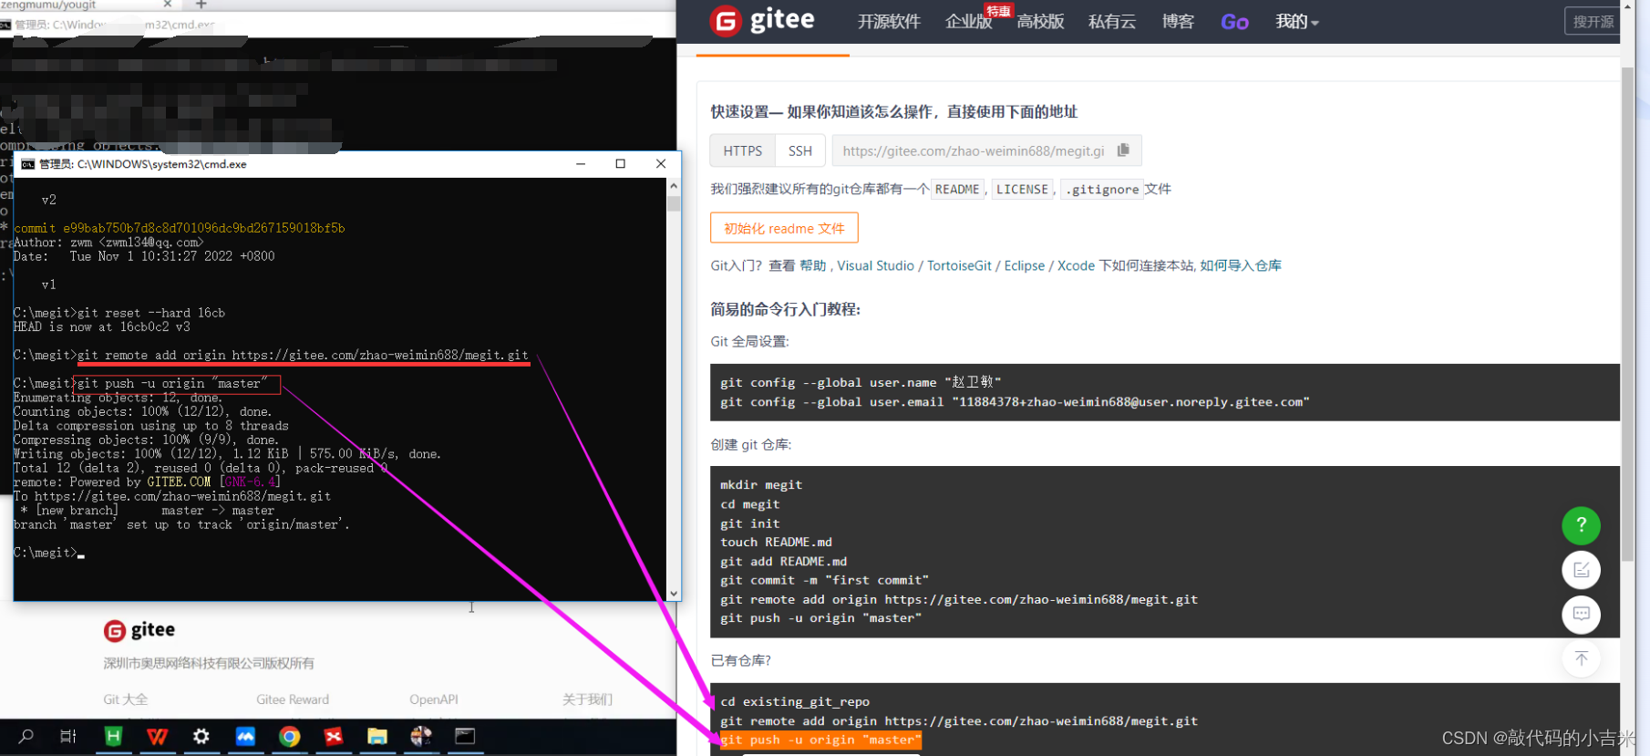Click the 'cd existing_git_repo' line
Viewport: 1650px width, 756px height.
794,701
